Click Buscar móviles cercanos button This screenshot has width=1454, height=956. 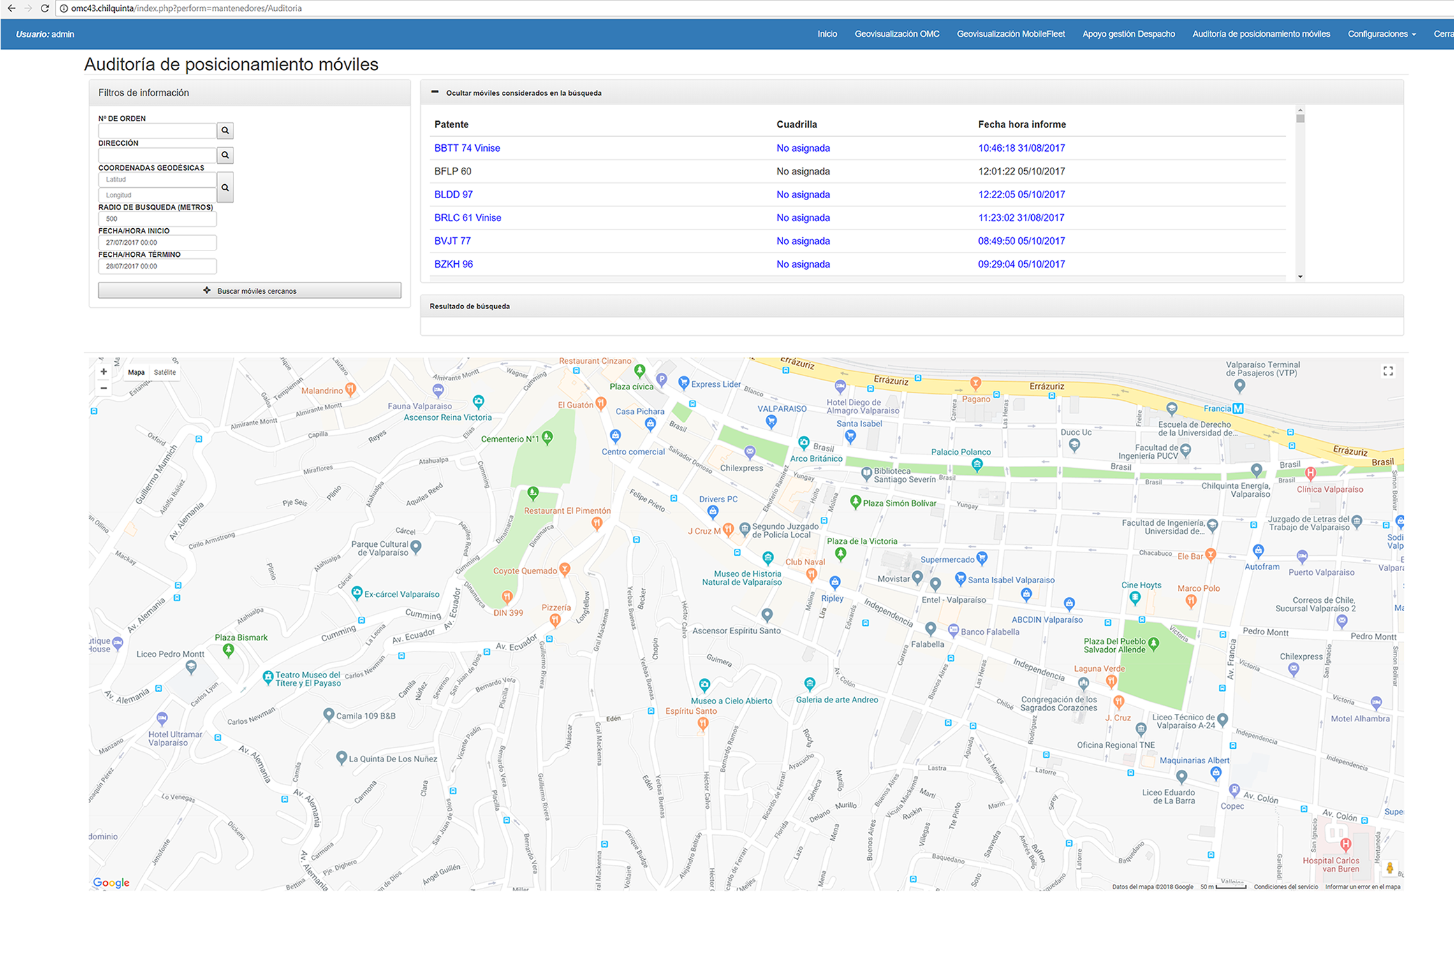pyautogui.click(x=249, y=291)
